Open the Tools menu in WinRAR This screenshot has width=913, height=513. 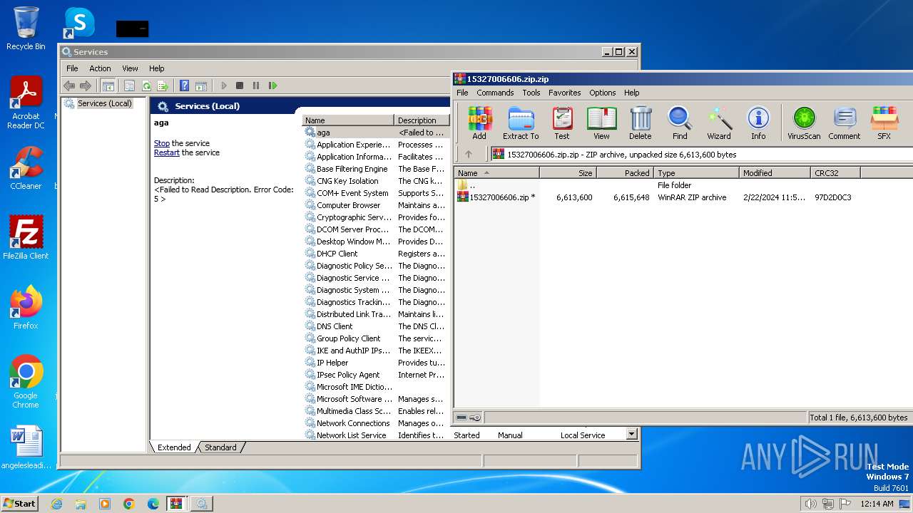point(531,93)
